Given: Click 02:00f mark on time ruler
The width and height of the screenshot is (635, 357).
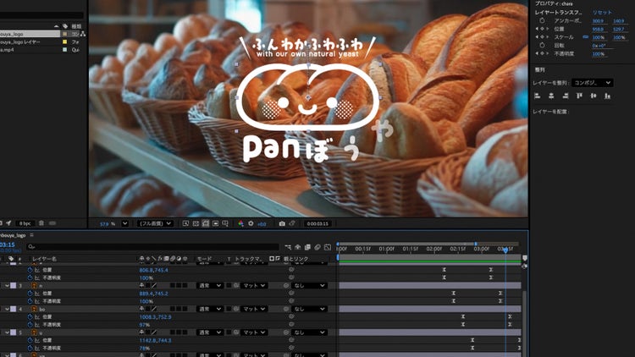Looking at the screenshot, I should (433, 249).
